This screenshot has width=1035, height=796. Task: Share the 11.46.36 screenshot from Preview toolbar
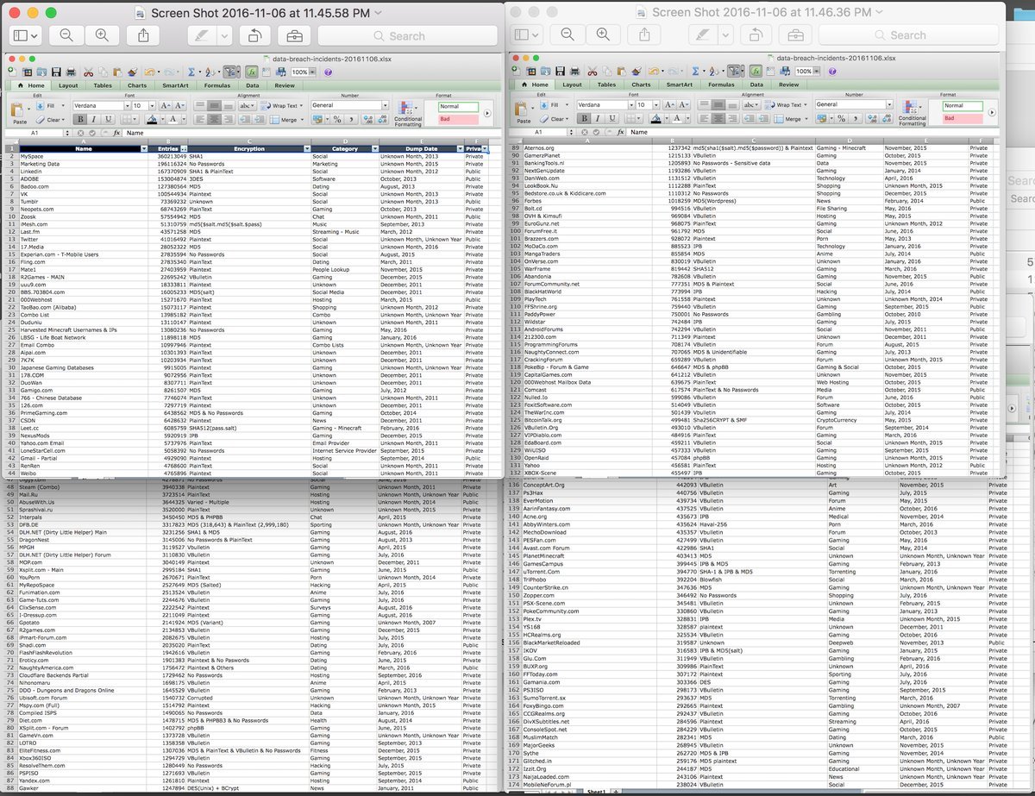click(643, 34)
